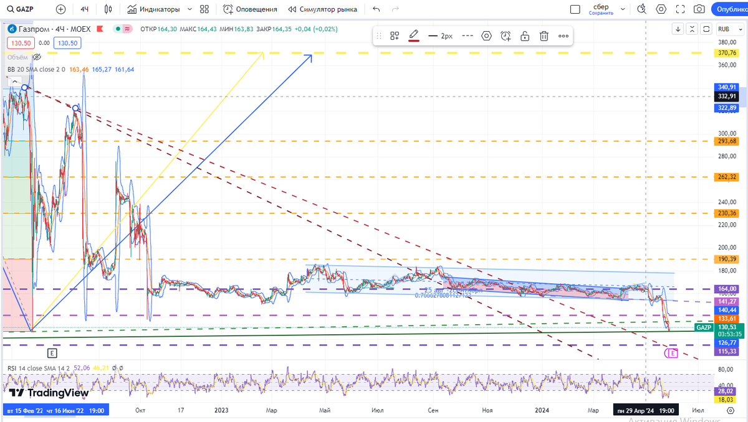This screenshot has width=748, height=422.
Task: Create an alert via Оповещения
Action: [250, 9]
